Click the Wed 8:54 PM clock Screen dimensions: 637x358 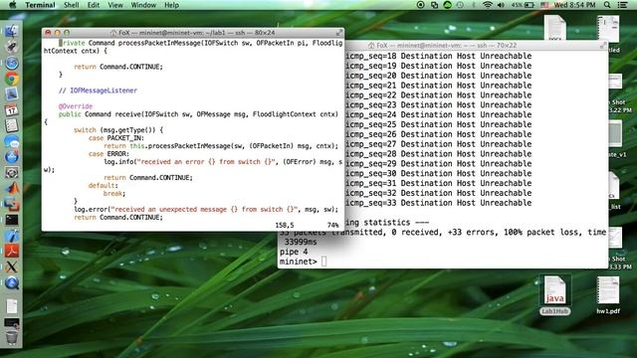(x=574, y=5)
